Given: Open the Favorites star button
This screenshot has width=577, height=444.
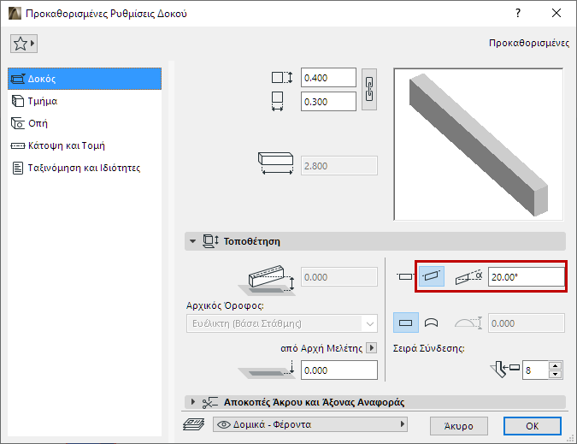Looking at the screenshot, I should [x=24, y=44].
